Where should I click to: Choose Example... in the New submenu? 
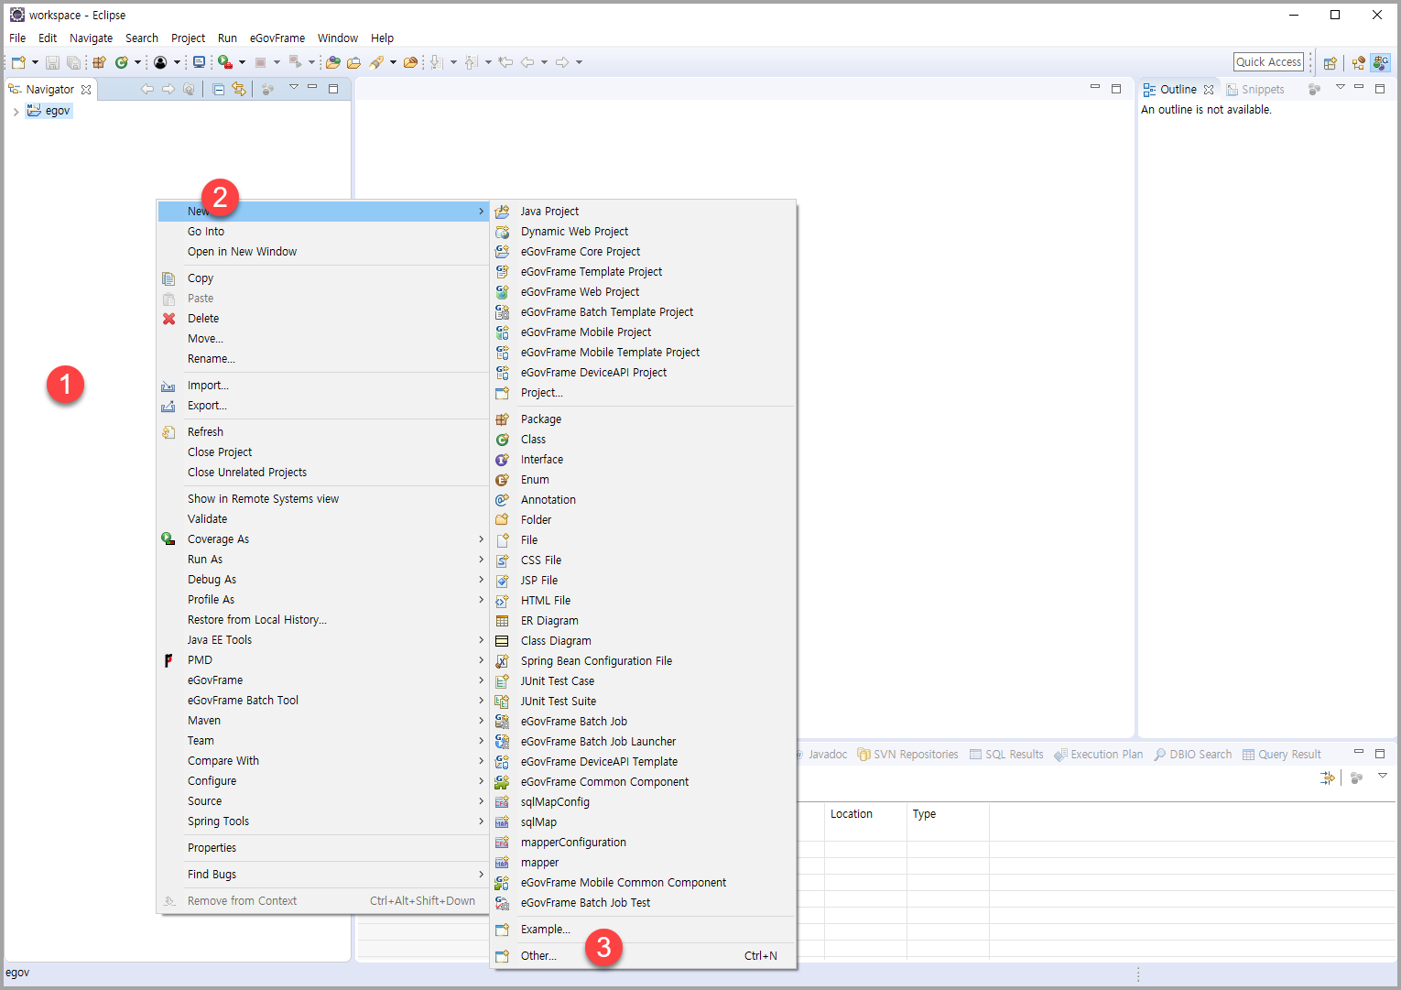[x=644, y=930]
